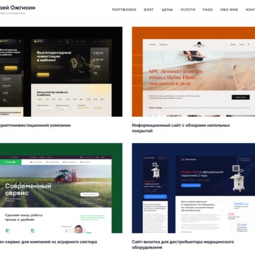Click the site title Ожгихин logo
This screenshot has height=255, width=255.
pos(18,8)
